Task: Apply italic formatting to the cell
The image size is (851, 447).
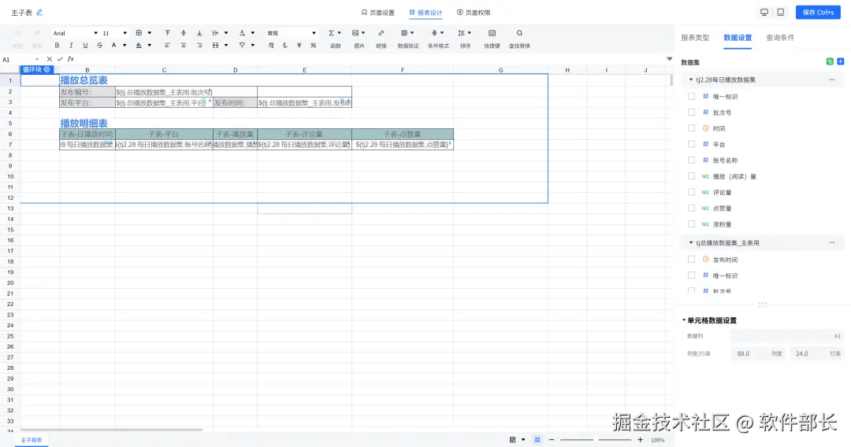Action: (71, 46)
